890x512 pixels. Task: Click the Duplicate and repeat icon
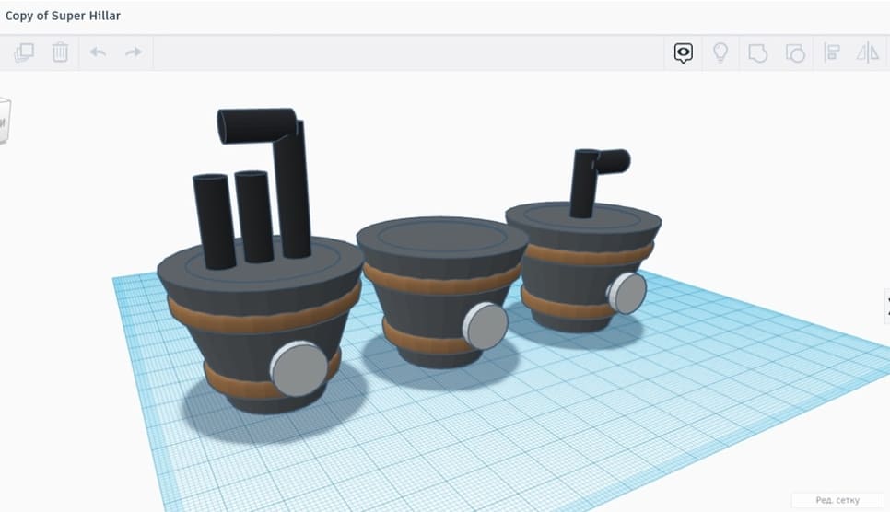click(x=24, y=52)
